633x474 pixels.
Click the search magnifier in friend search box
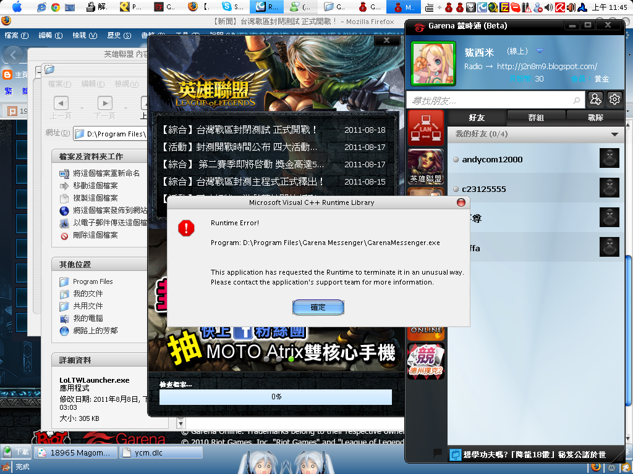577,100
